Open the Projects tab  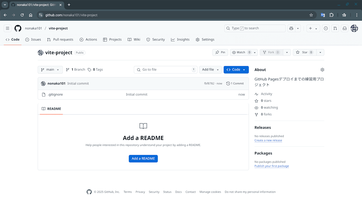112,40
